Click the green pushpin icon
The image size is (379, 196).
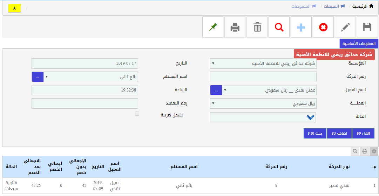pos(213,27)
